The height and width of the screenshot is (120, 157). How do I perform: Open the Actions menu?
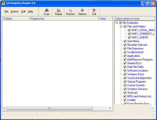(x=15, y=12)
